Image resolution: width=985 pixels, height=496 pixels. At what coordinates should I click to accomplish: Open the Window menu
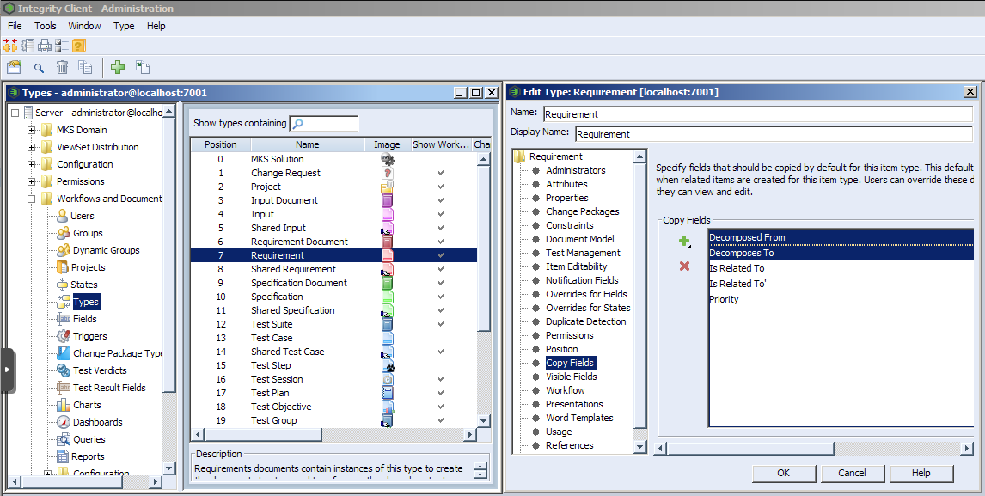(84, 26)
